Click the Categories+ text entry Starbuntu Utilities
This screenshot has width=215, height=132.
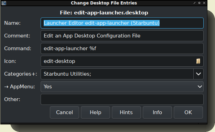[117, 74]
